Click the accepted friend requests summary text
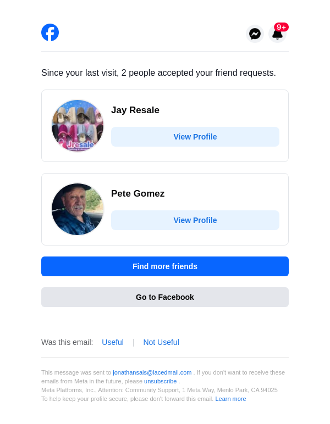330x424 pixels. click(158, 73)
